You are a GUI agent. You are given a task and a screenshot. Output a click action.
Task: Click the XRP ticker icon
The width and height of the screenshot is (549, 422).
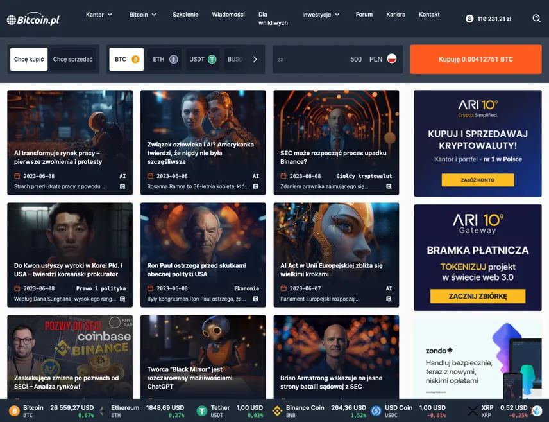tap(473, 410)
